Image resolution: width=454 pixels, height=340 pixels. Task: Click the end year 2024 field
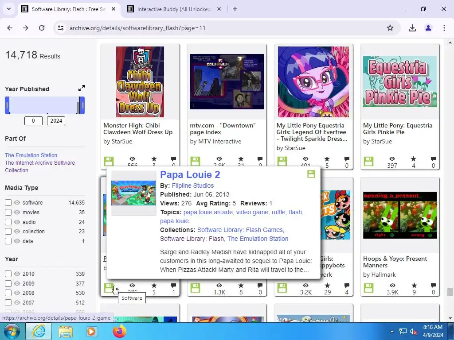coord(56,121)
